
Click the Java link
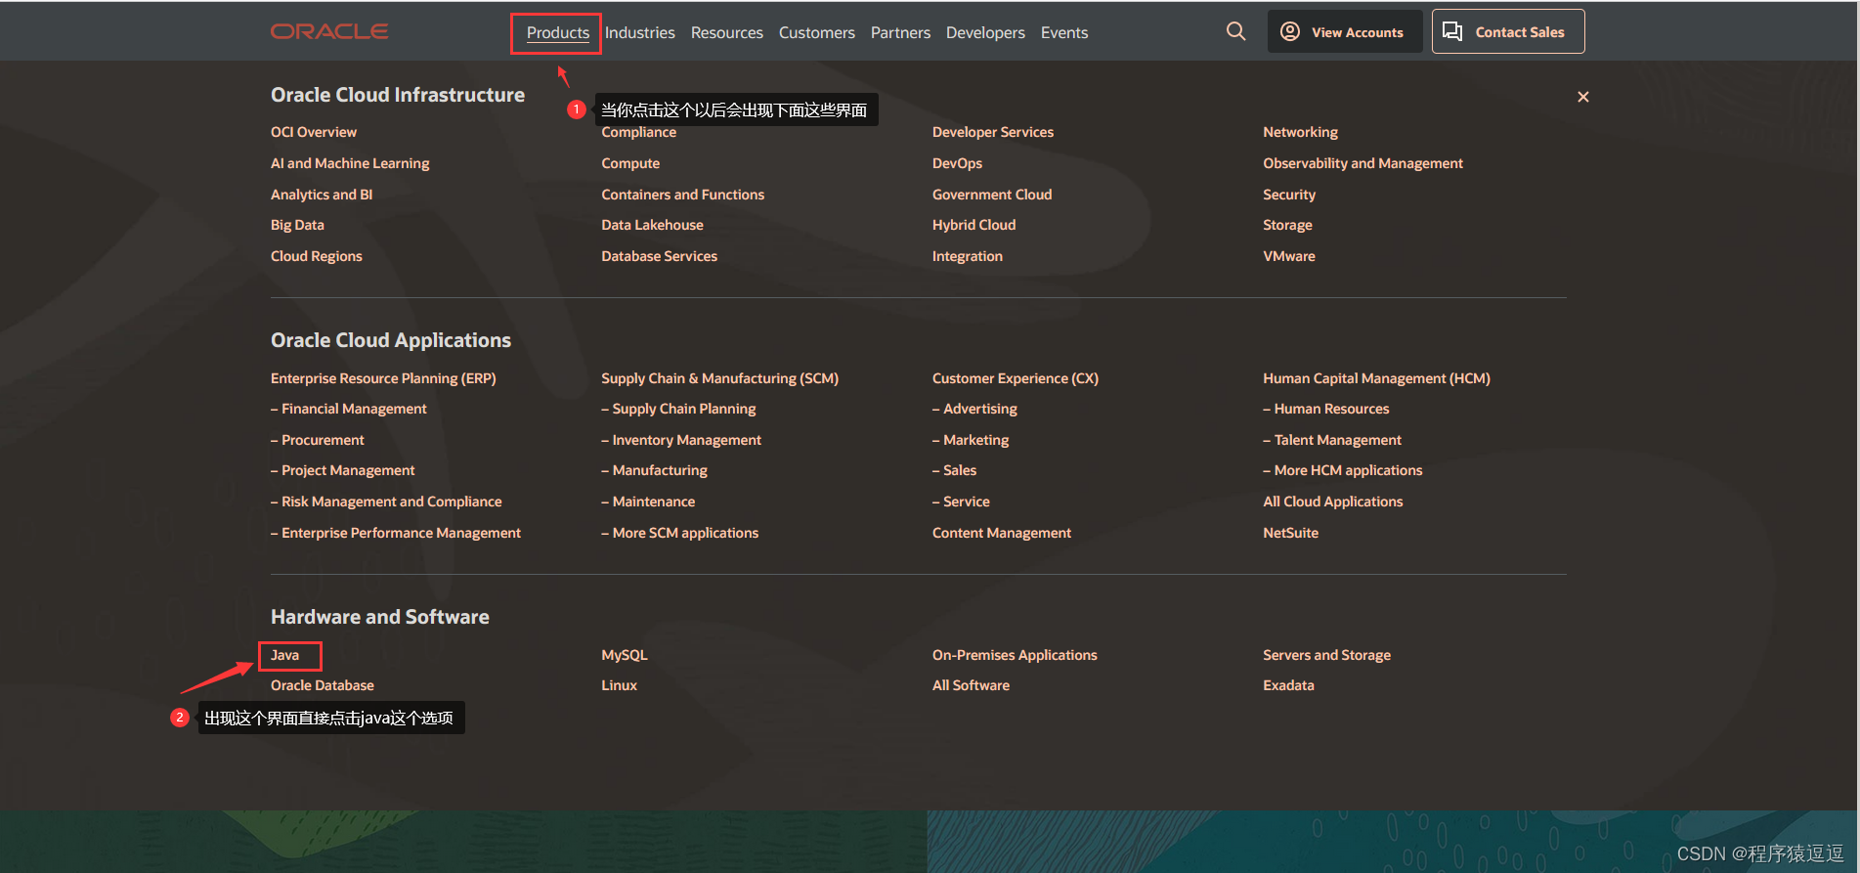(x=285, y=655)
